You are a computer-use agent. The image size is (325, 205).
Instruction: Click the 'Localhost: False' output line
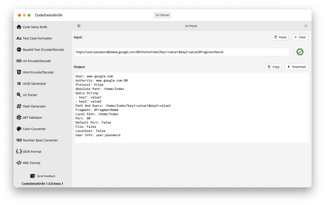(90, 131)
